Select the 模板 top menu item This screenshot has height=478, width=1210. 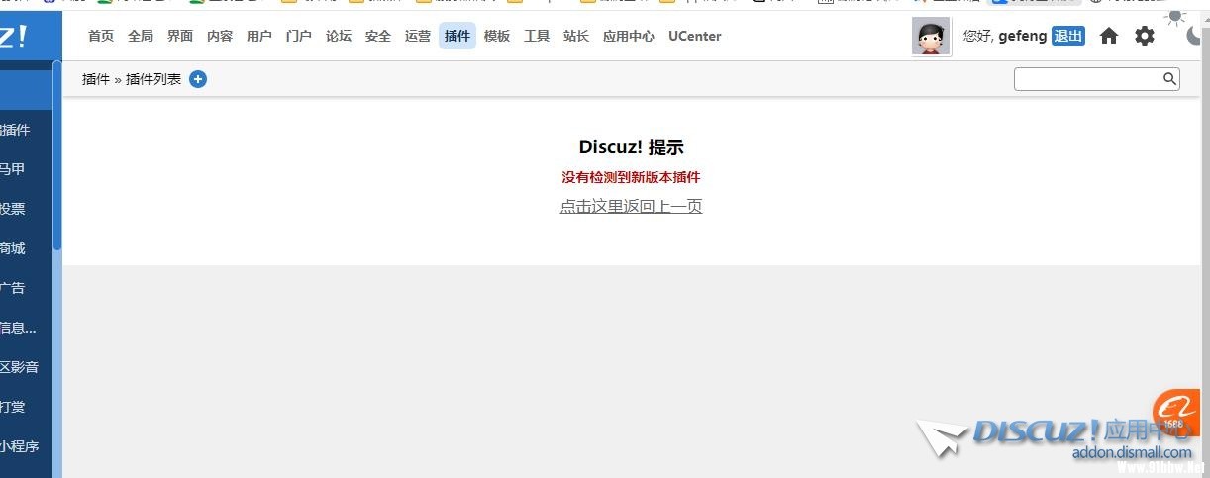(497, 36)
